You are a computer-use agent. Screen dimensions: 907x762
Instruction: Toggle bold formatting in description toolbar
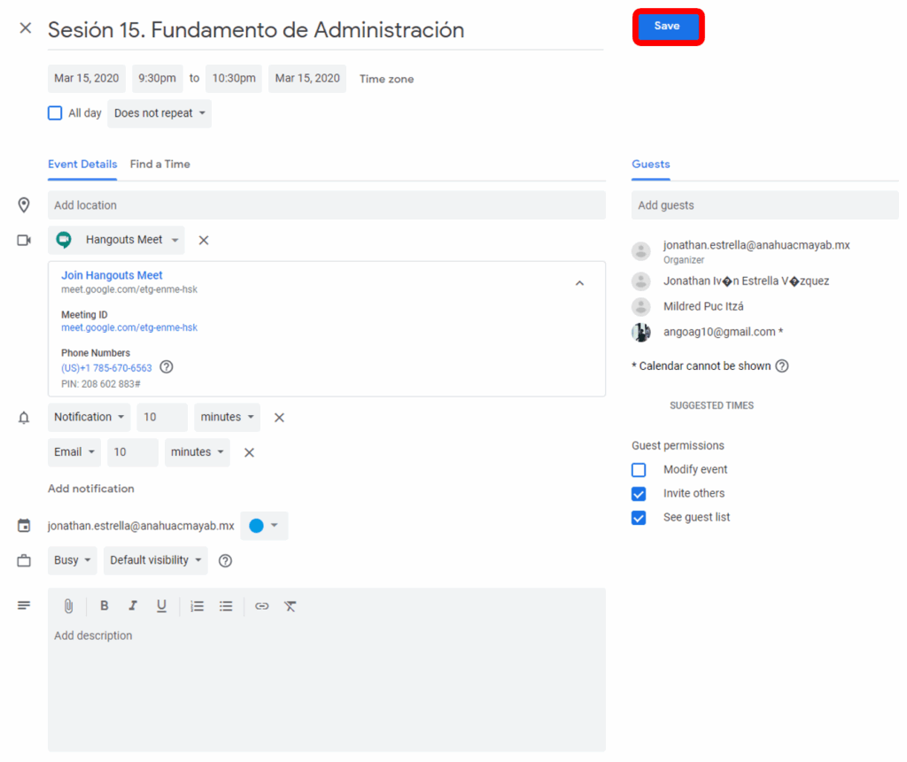click(104, 606)
